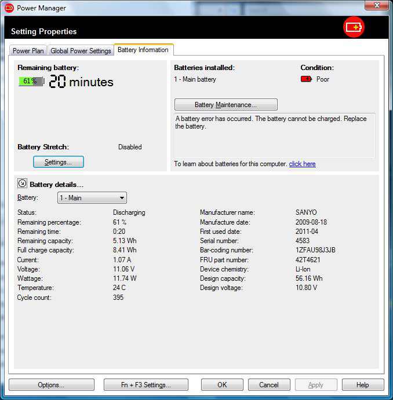Click FRU part number 42T4621
This screenshot has height=400, width=393.
[x=308, y=260]
